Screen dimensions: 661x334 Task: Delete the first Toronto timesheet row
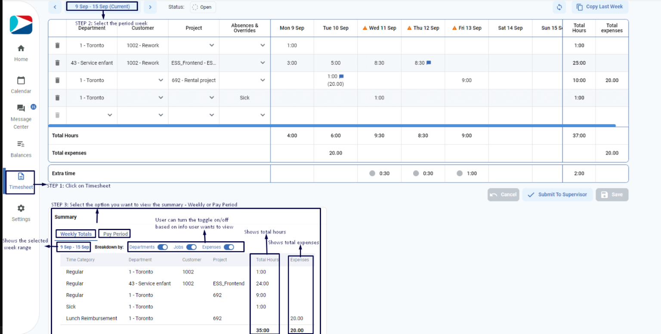(57, 45)
